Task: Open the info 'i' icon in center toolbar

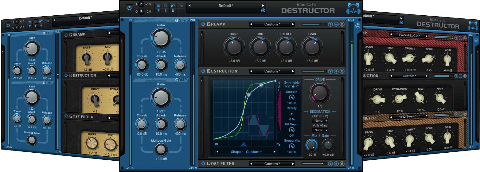Action: coord(166,11)
